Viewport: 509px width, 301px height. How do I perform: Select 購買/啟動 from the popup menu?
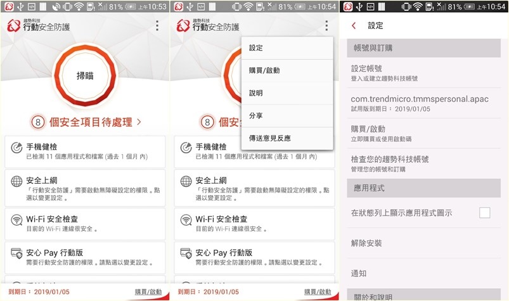pyautogui.click(x=287, y=70)
